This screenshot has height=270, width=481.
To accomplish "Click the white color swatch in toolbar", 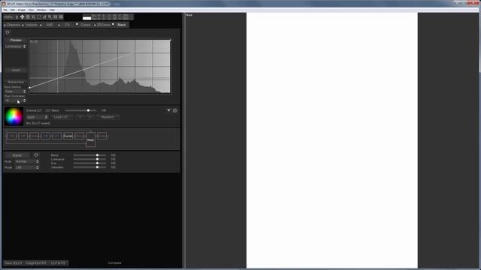I will (x=87, y=18).
